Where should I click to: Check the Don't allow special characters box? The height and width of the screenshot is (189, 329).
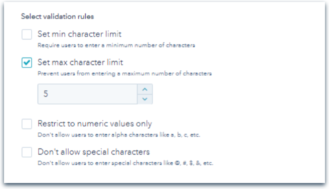click(27, 152)
